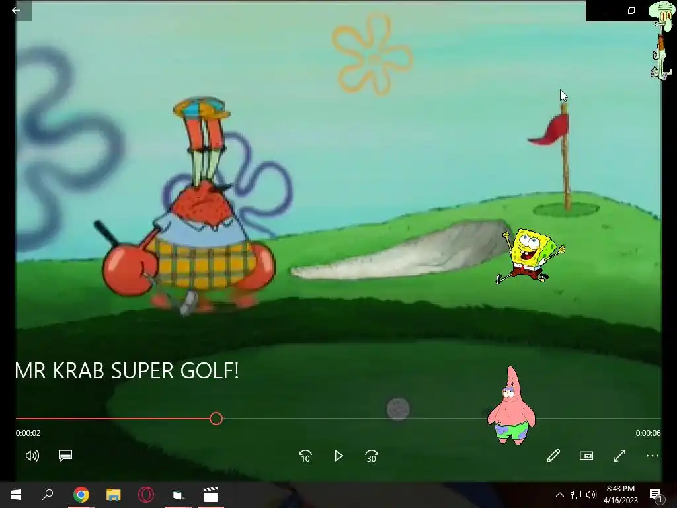Open the taskbar app left of the clapperboard
This screenshot has height=508, width=677.
click(x=179, y=495)
